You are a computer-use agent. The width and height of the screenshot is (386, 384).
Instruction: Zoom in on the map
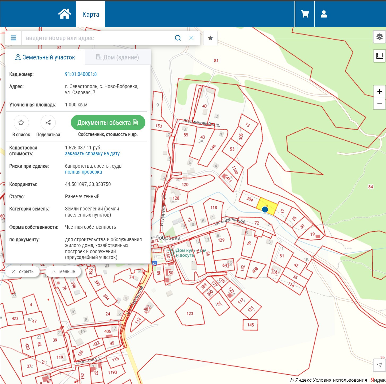coord(379,92)
